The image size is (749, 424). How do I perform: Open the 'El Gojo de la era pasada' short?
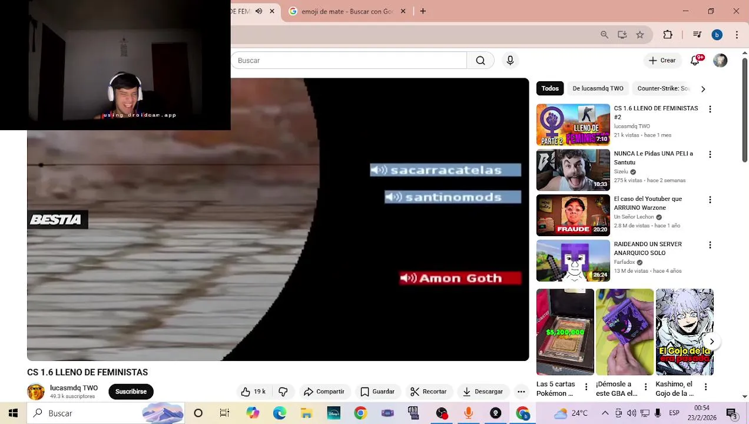point(685,332)
